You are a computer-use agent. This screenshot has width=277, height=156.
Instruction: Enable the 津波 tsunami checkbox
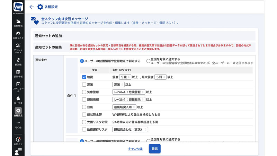(84, 84)
